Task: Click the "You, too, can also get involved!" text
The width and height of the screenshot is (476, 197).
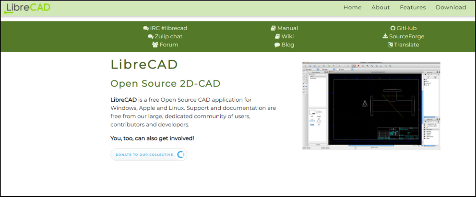Action: pyautogui.click(x=152, y=138)
